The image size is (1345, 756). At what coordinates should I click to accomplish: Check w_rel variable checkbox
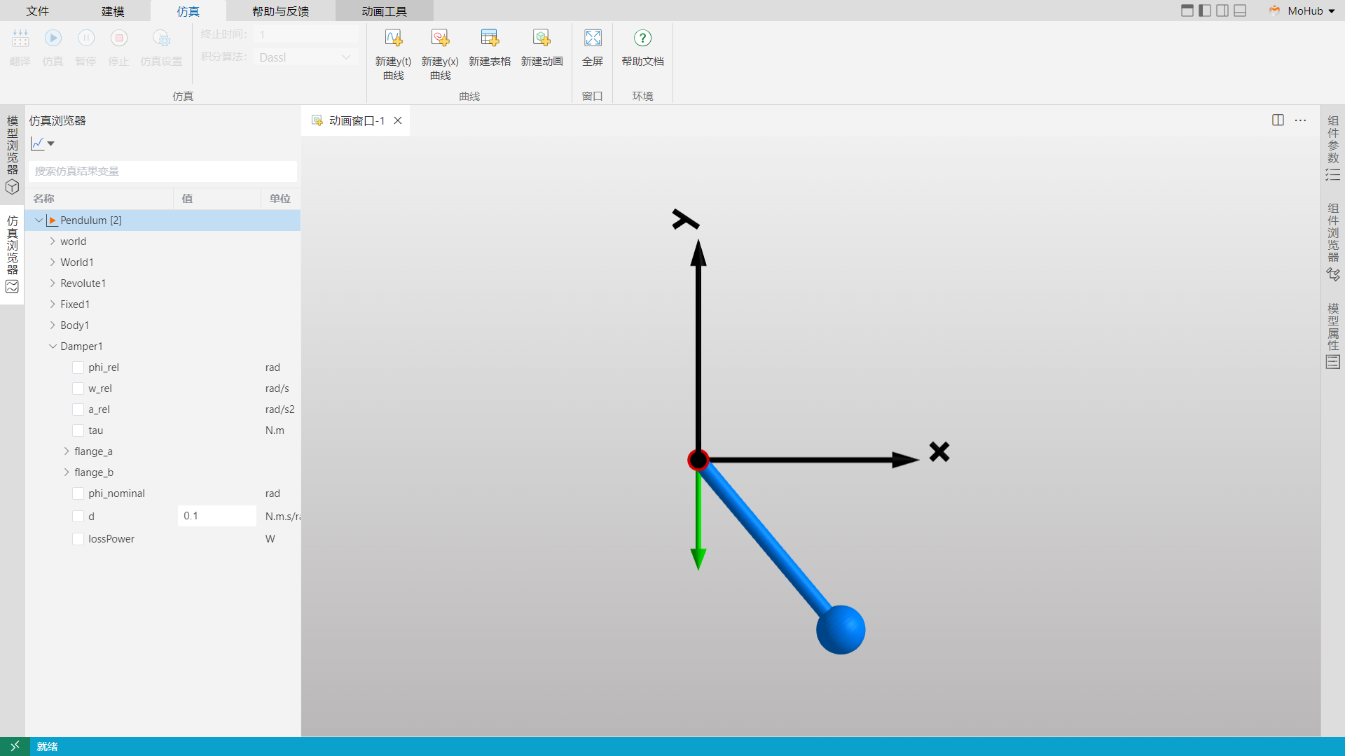[x=78, y=388]
